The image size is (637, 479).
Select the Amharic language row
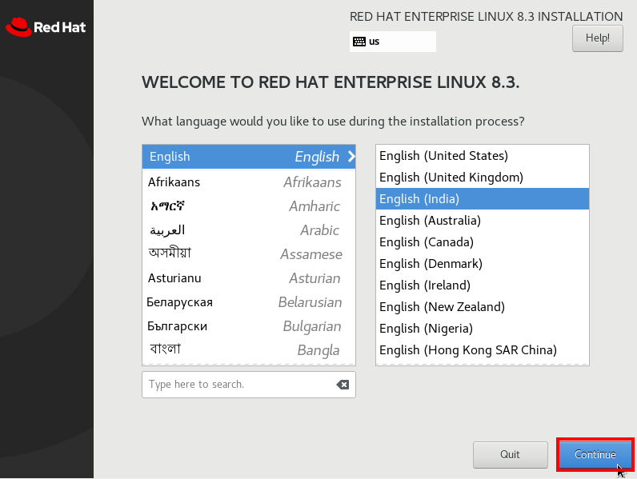249,206
